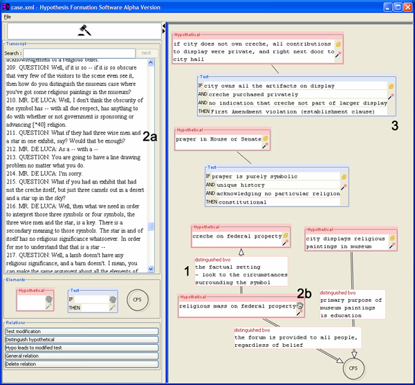Viewport: 415px width, 385px height.
Task: Click the hand icon in the Elements Test template
Action: [x=113, y=299]
